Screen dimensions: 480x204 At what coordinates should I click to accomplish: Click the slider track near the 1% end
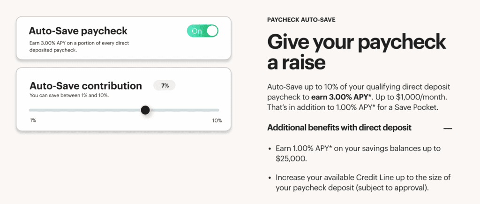(35, 110)
